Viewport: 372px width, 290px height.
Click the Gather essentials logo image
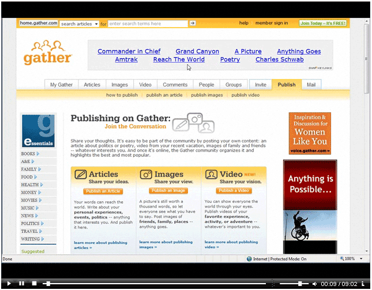tap(38, 131)
